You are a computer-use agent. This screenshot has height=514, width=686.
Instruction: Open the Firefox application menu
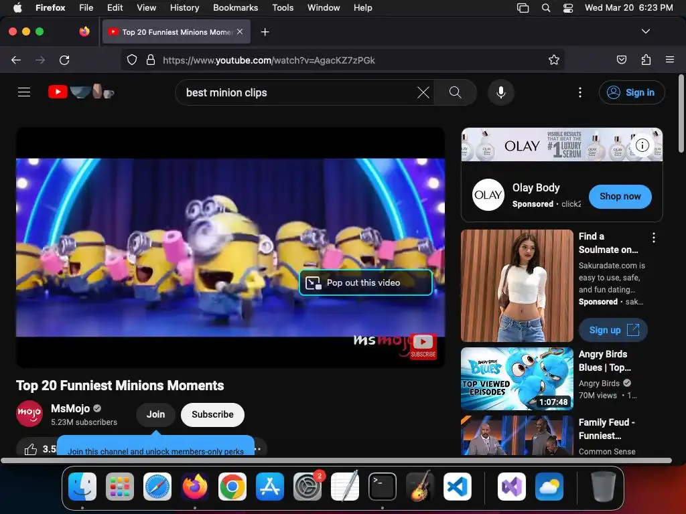point(670,60)
